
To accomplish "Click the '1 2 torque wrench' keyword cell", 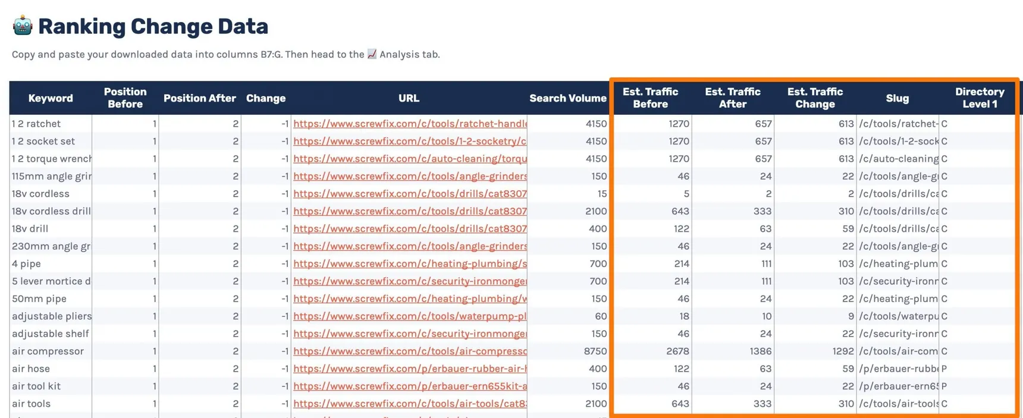I will coord(51,159).
